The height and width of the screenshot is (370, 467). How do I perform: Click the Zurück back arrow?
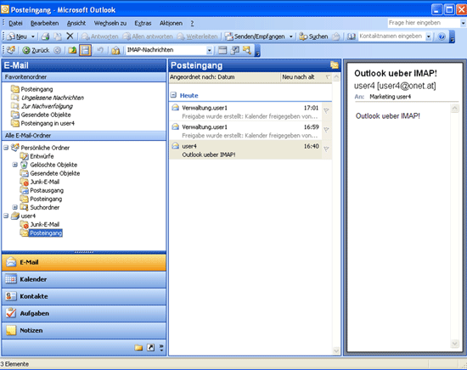(36, 50)
